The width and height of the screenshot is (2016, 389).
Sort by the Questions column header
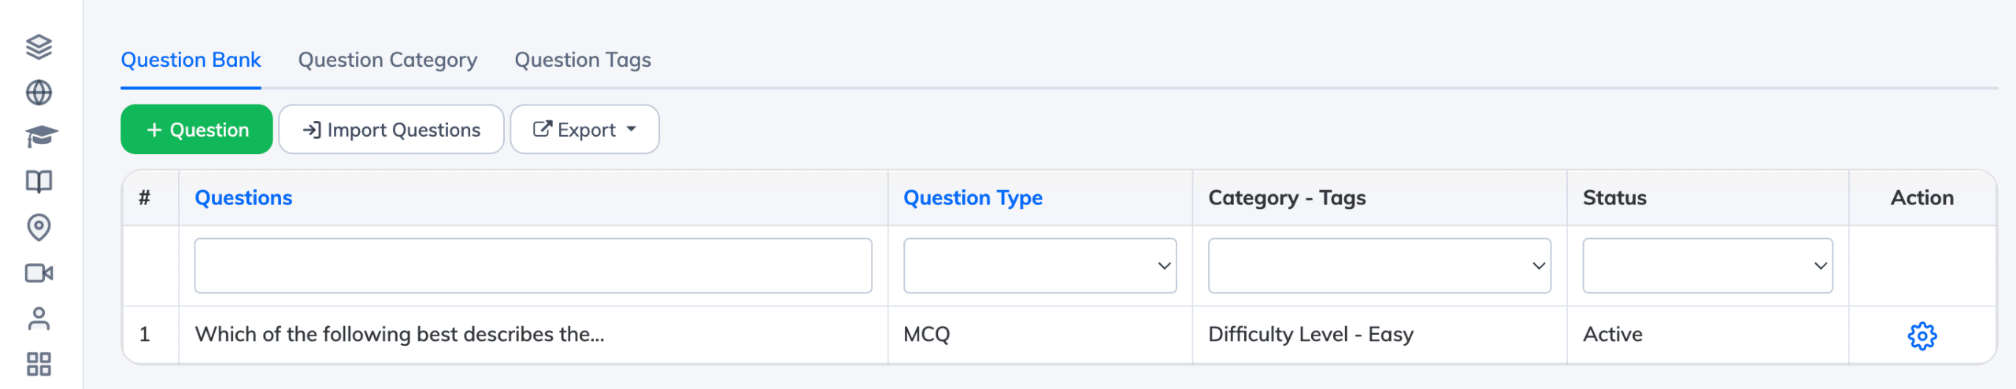coord(243,198)
